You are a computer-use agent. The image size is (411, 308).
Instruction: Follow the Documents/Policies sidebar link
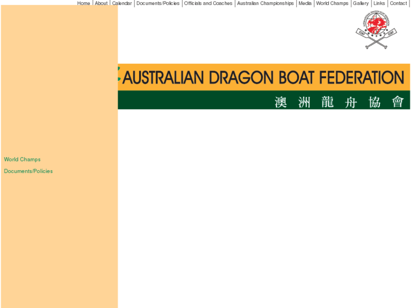[28, 171]
